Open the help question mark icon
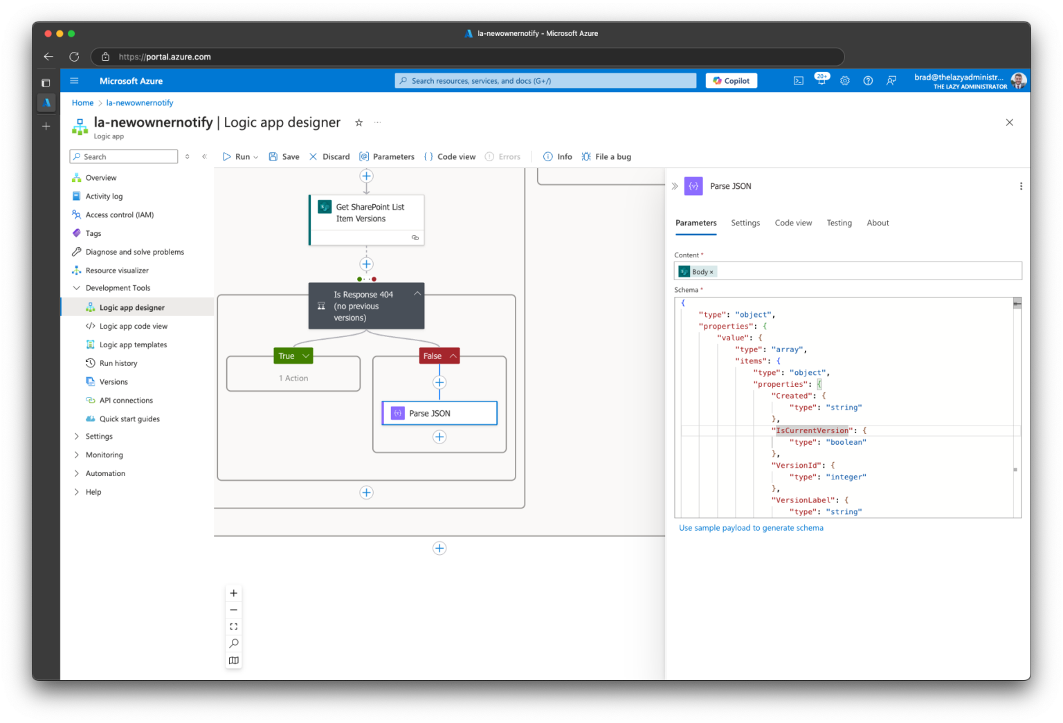 pyautogui.click(x=868, y=81)
